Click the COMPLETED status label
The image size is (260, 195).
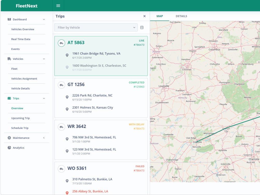(x=137, y=83)
